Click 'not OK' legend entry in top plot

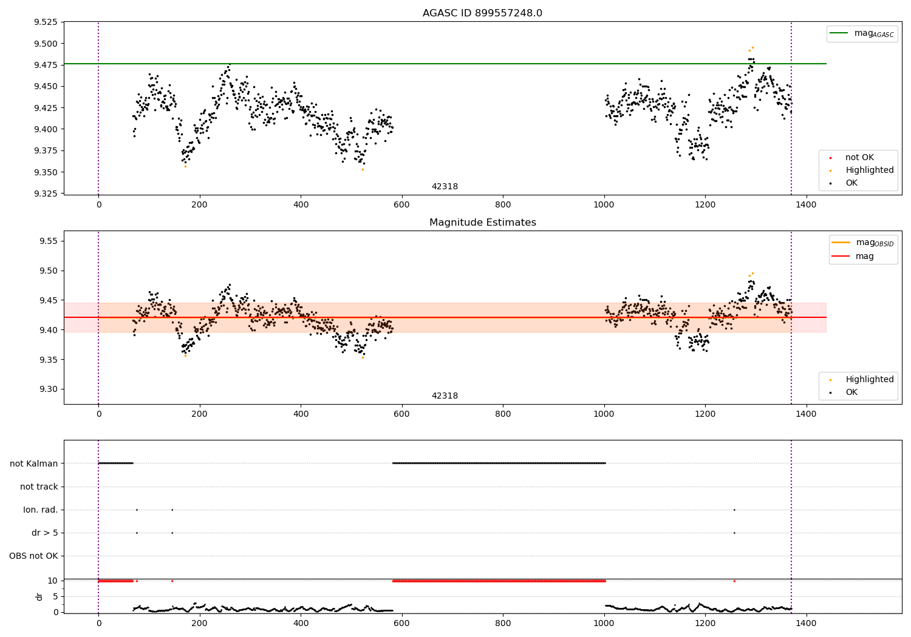859,158
